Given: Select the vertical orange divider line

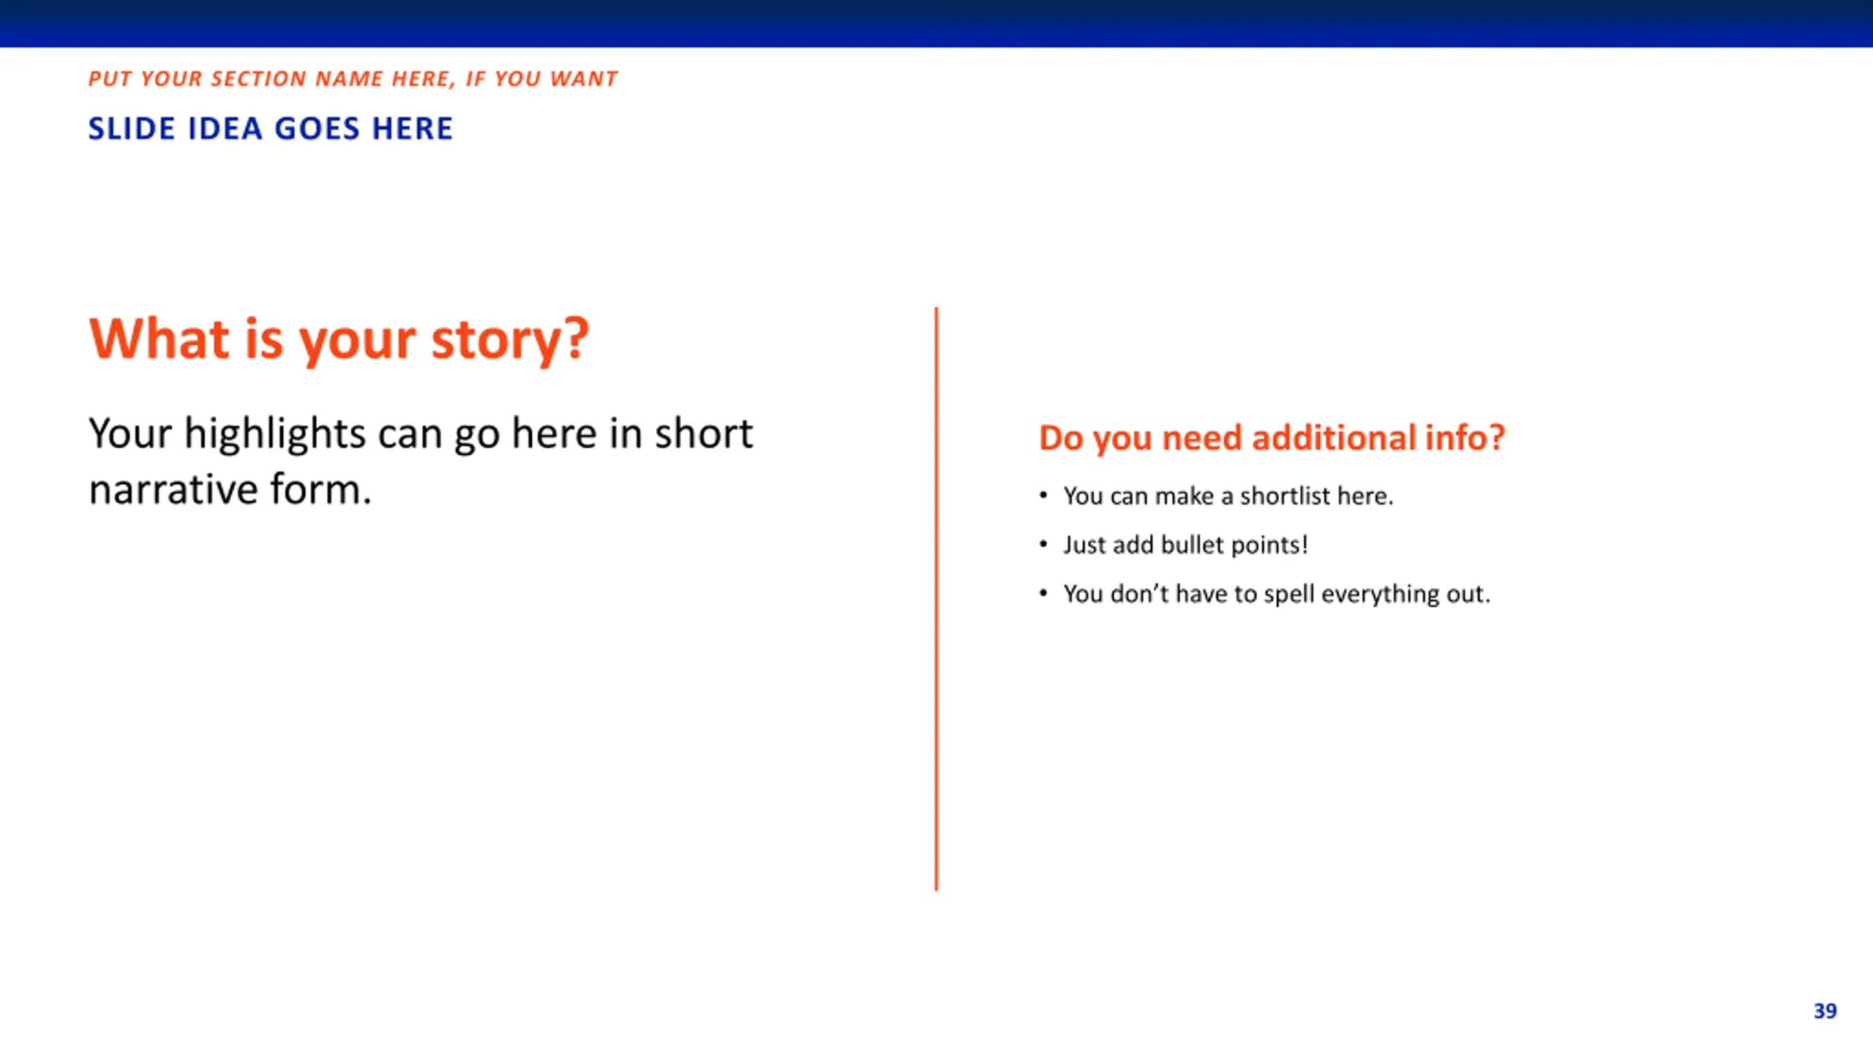Looking at the screenshot, I should [x=936, y=599].
